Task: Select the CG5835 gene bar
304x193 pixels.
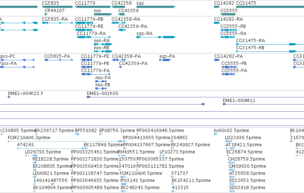Action: coord(57,7)
